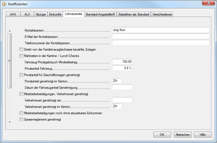217x143 pixels.
Task: Click the E-Mail der Kontaktperson field
Action: point(161,36)
